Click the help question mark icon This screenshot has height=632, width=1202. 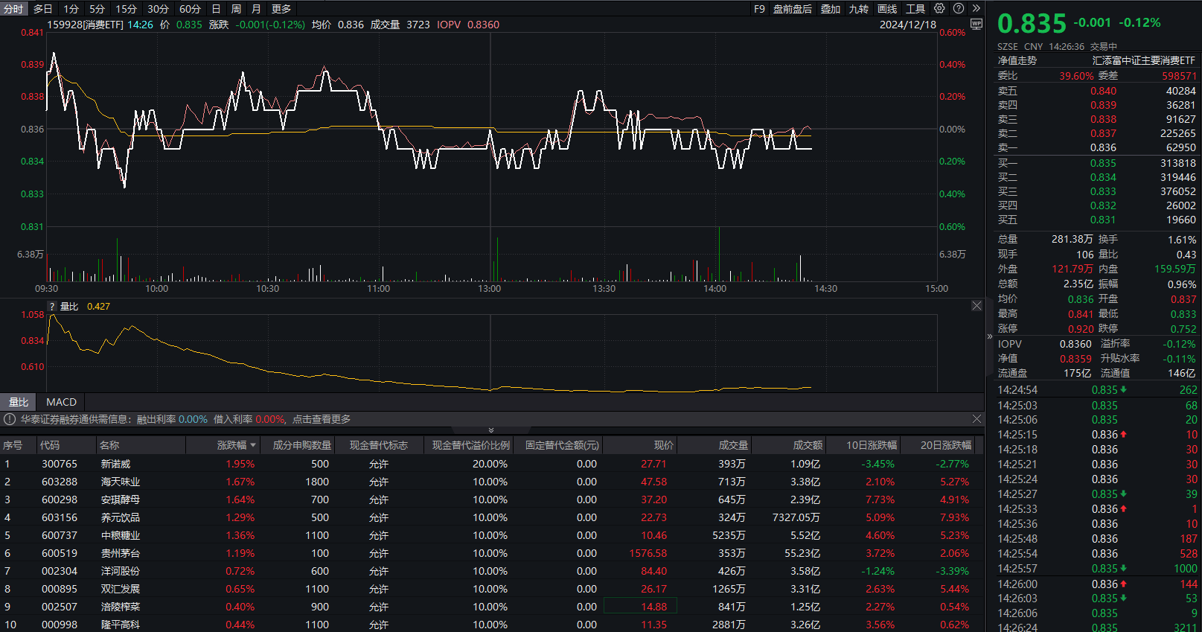tap(959, 9)
